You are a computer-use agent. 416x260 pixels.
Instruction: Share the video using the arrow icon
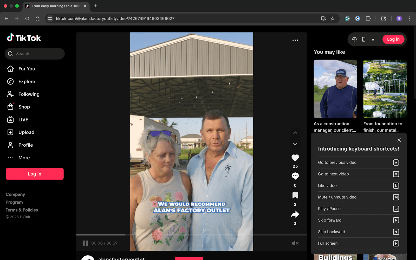point(295,214)
